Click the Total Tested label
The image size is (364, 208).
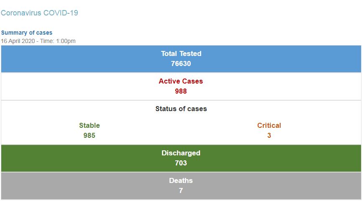[181, 53]
